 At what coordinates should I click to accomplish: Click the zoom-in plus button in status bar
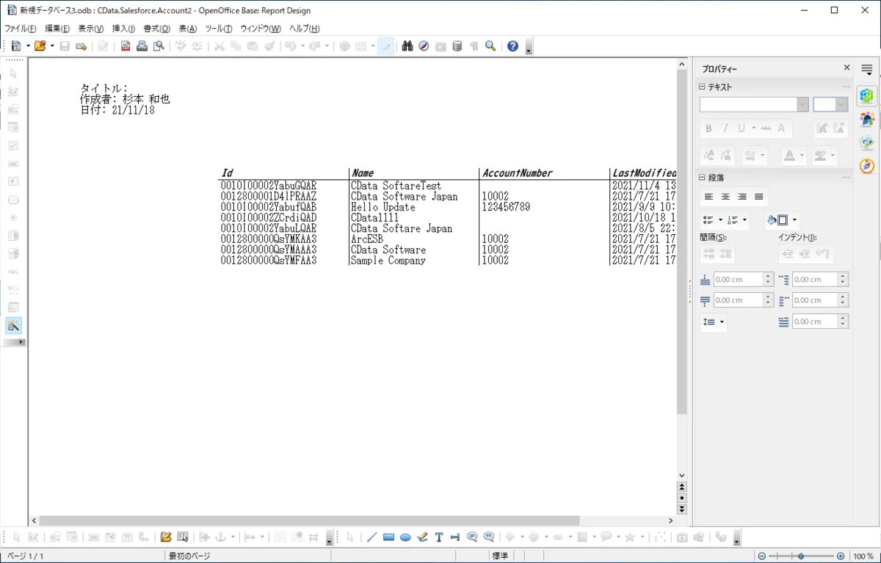[x=840, y=556]
